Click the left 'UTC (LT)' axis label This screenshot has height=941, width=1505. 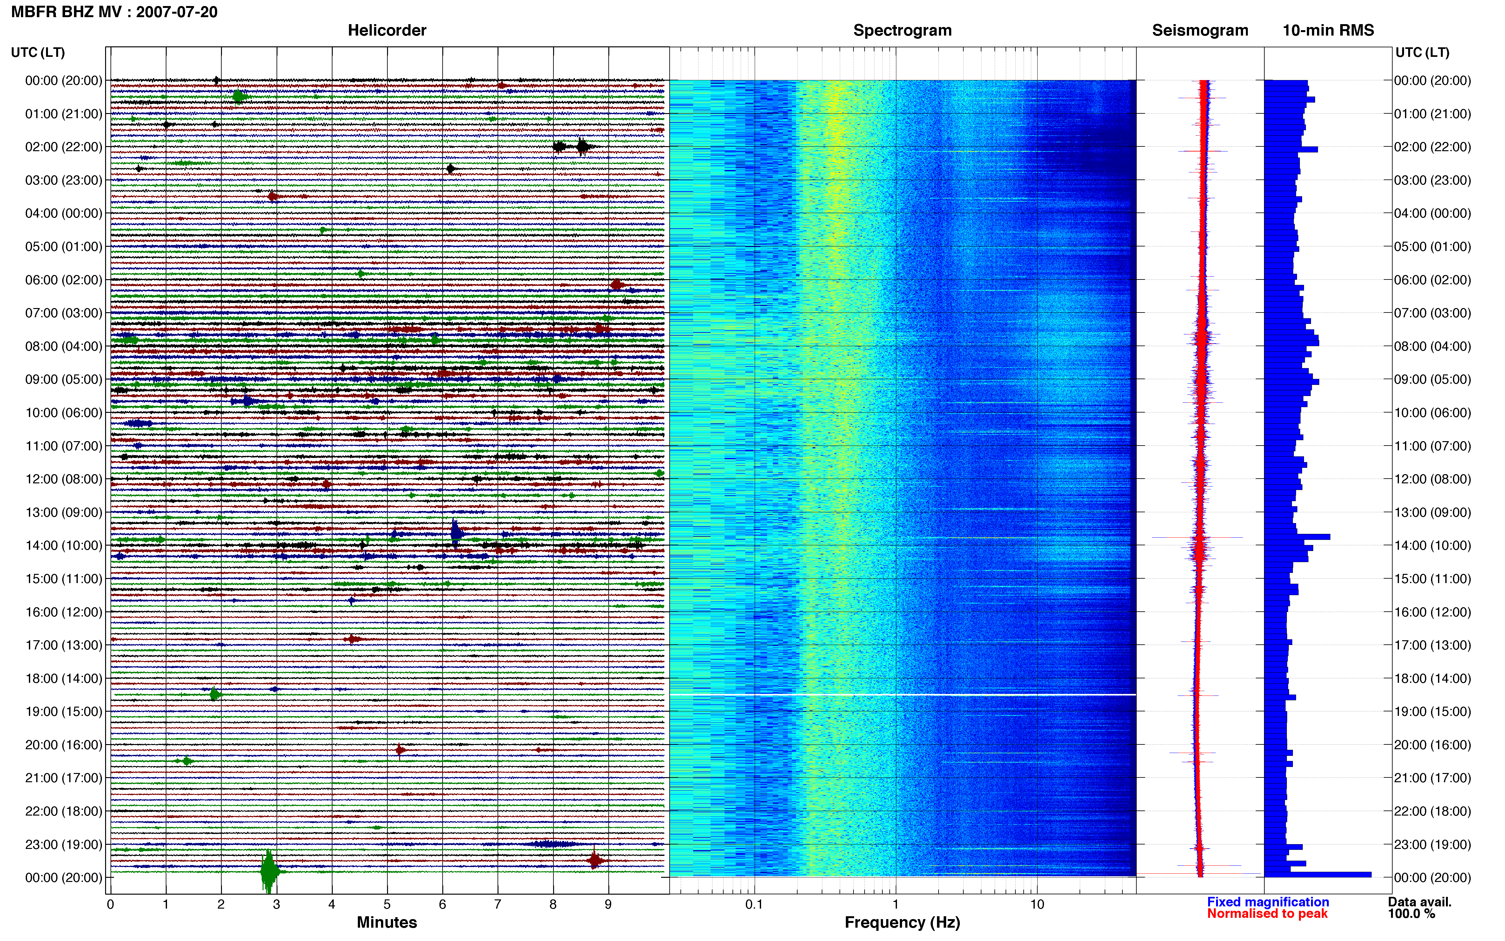(x=38, y=52)
